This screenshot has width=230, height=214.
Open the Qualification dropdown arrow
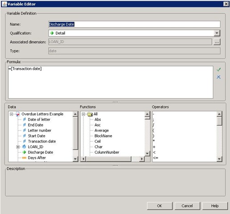[x=217, y=33]
